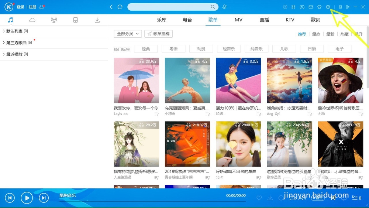Switch to the KTV tab
This screenshot has height=208, width=369.
point(290,20)
